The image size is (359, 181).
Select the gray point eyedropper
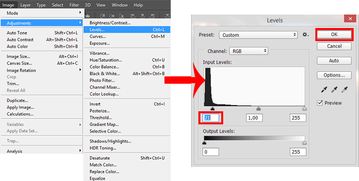[334, 90]
